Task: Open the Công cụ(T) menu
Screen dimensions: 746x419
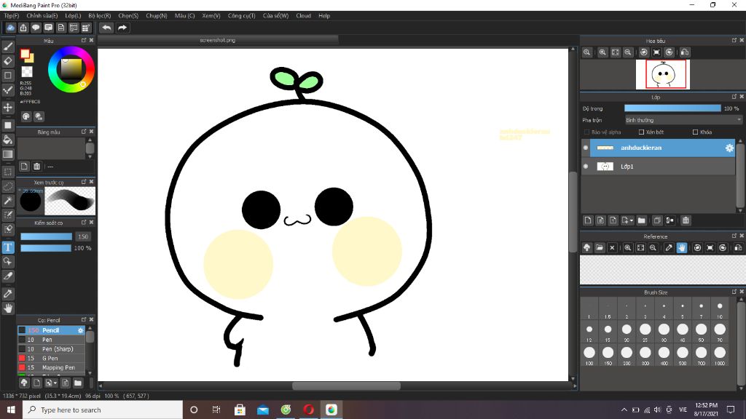Action: 241,15
